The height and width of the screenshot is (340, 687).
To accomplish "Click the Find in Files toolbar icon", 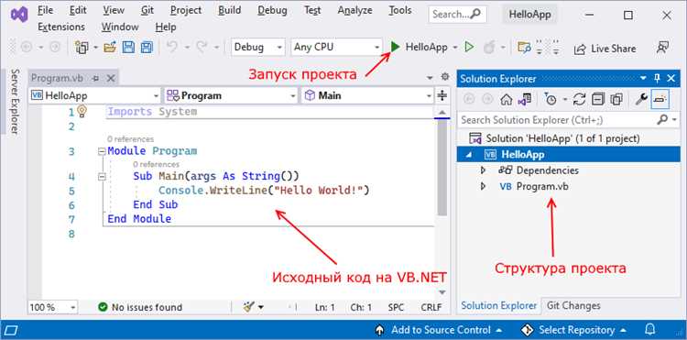I will point(524,48).
